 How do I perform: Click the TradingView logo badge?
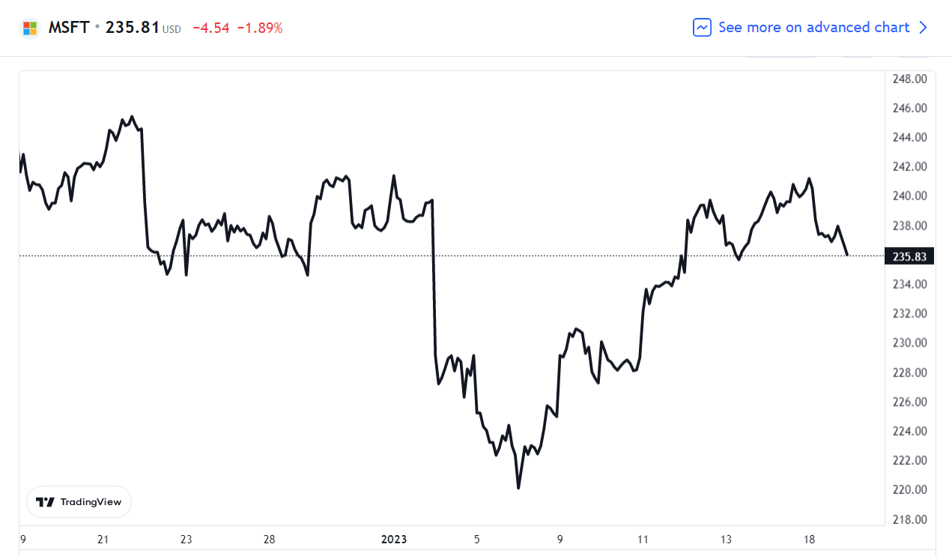coord(79,502)
